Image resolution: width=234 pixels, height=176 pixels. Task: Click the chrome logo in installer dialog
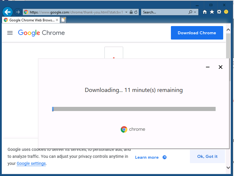pyautogui.click(x=133, y=129)
